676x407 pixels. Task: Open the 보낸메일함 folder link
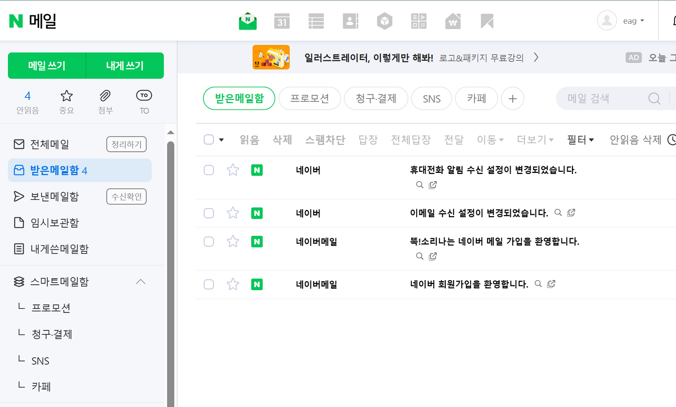(x=54, y=196)
